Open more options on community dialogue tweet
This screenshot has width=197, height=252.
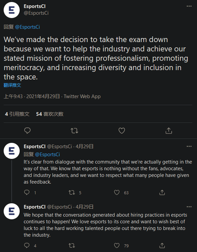click(189, 147)
